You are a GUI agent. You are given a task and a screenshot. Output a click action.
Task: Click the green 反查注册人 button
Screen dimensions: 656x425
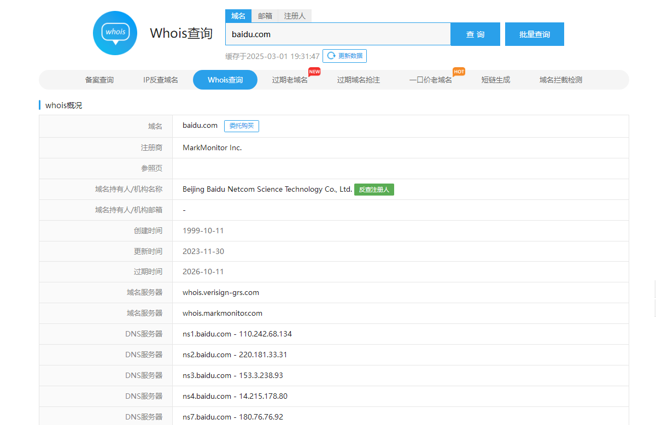point(374,190)
